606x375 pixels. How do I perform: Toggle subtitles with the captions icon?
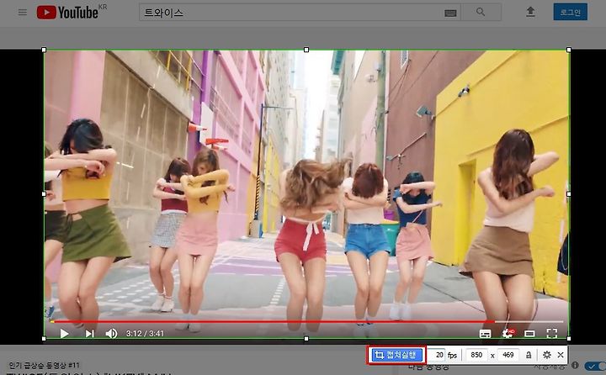[485, 334]
